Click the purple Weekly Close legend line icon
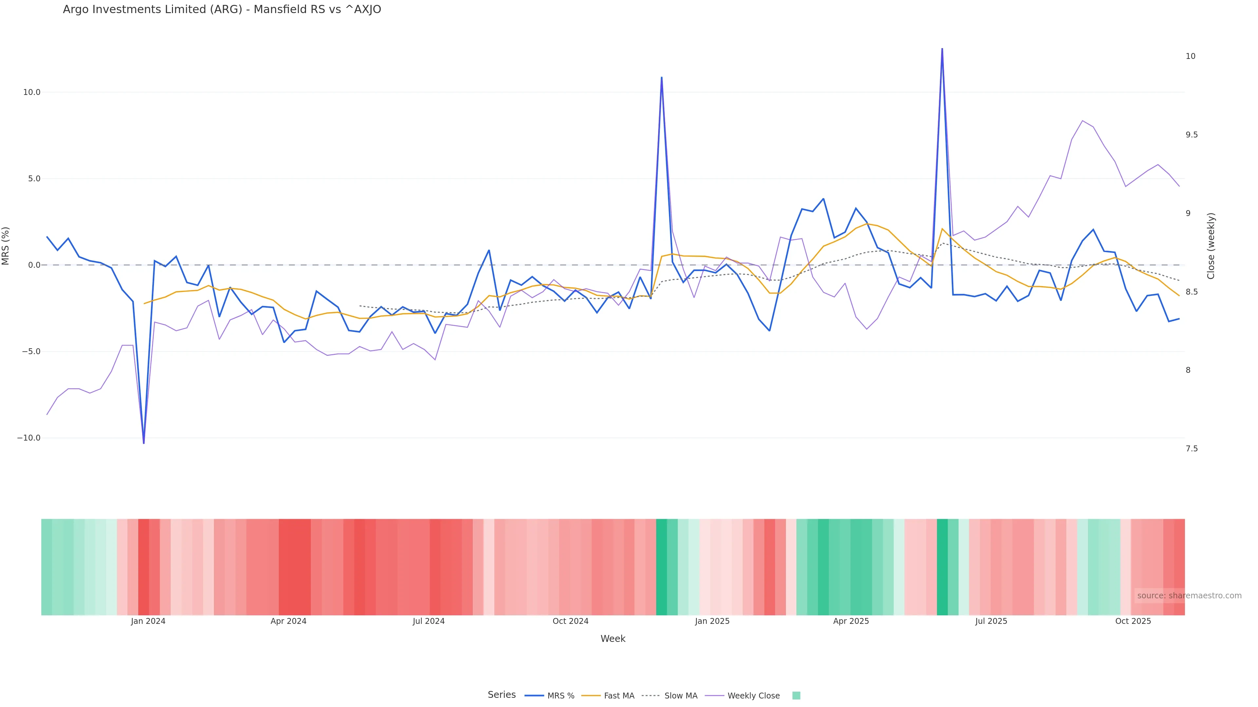The width and height of the screenshot is (1258, 707). (715, 696)
